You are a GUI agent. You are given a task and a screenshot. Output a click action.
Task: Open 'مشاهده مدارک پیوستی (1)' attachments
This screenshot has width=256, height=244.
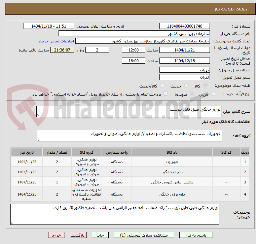(144, 235)
